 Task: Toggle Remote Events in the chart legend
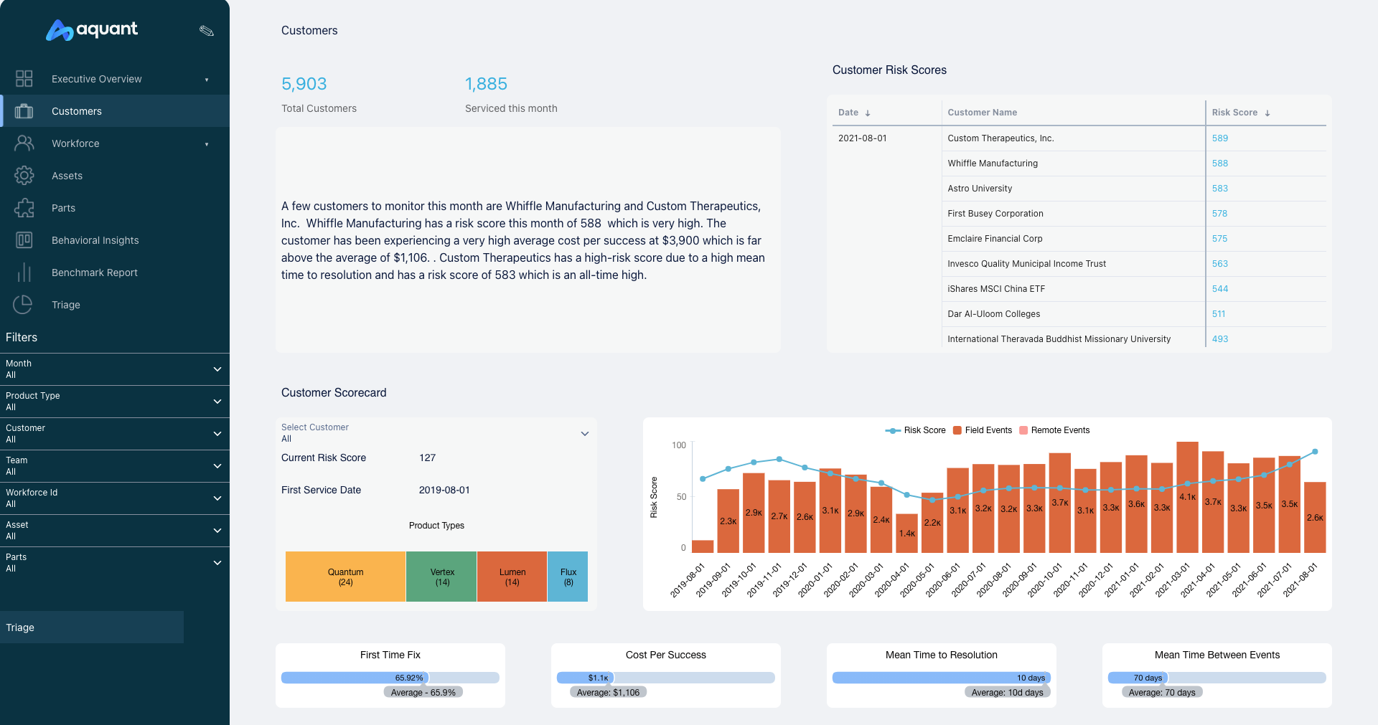(x=1054, y=430)
